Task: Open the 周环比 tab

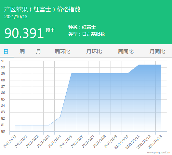Action: [x=62, y=52]
